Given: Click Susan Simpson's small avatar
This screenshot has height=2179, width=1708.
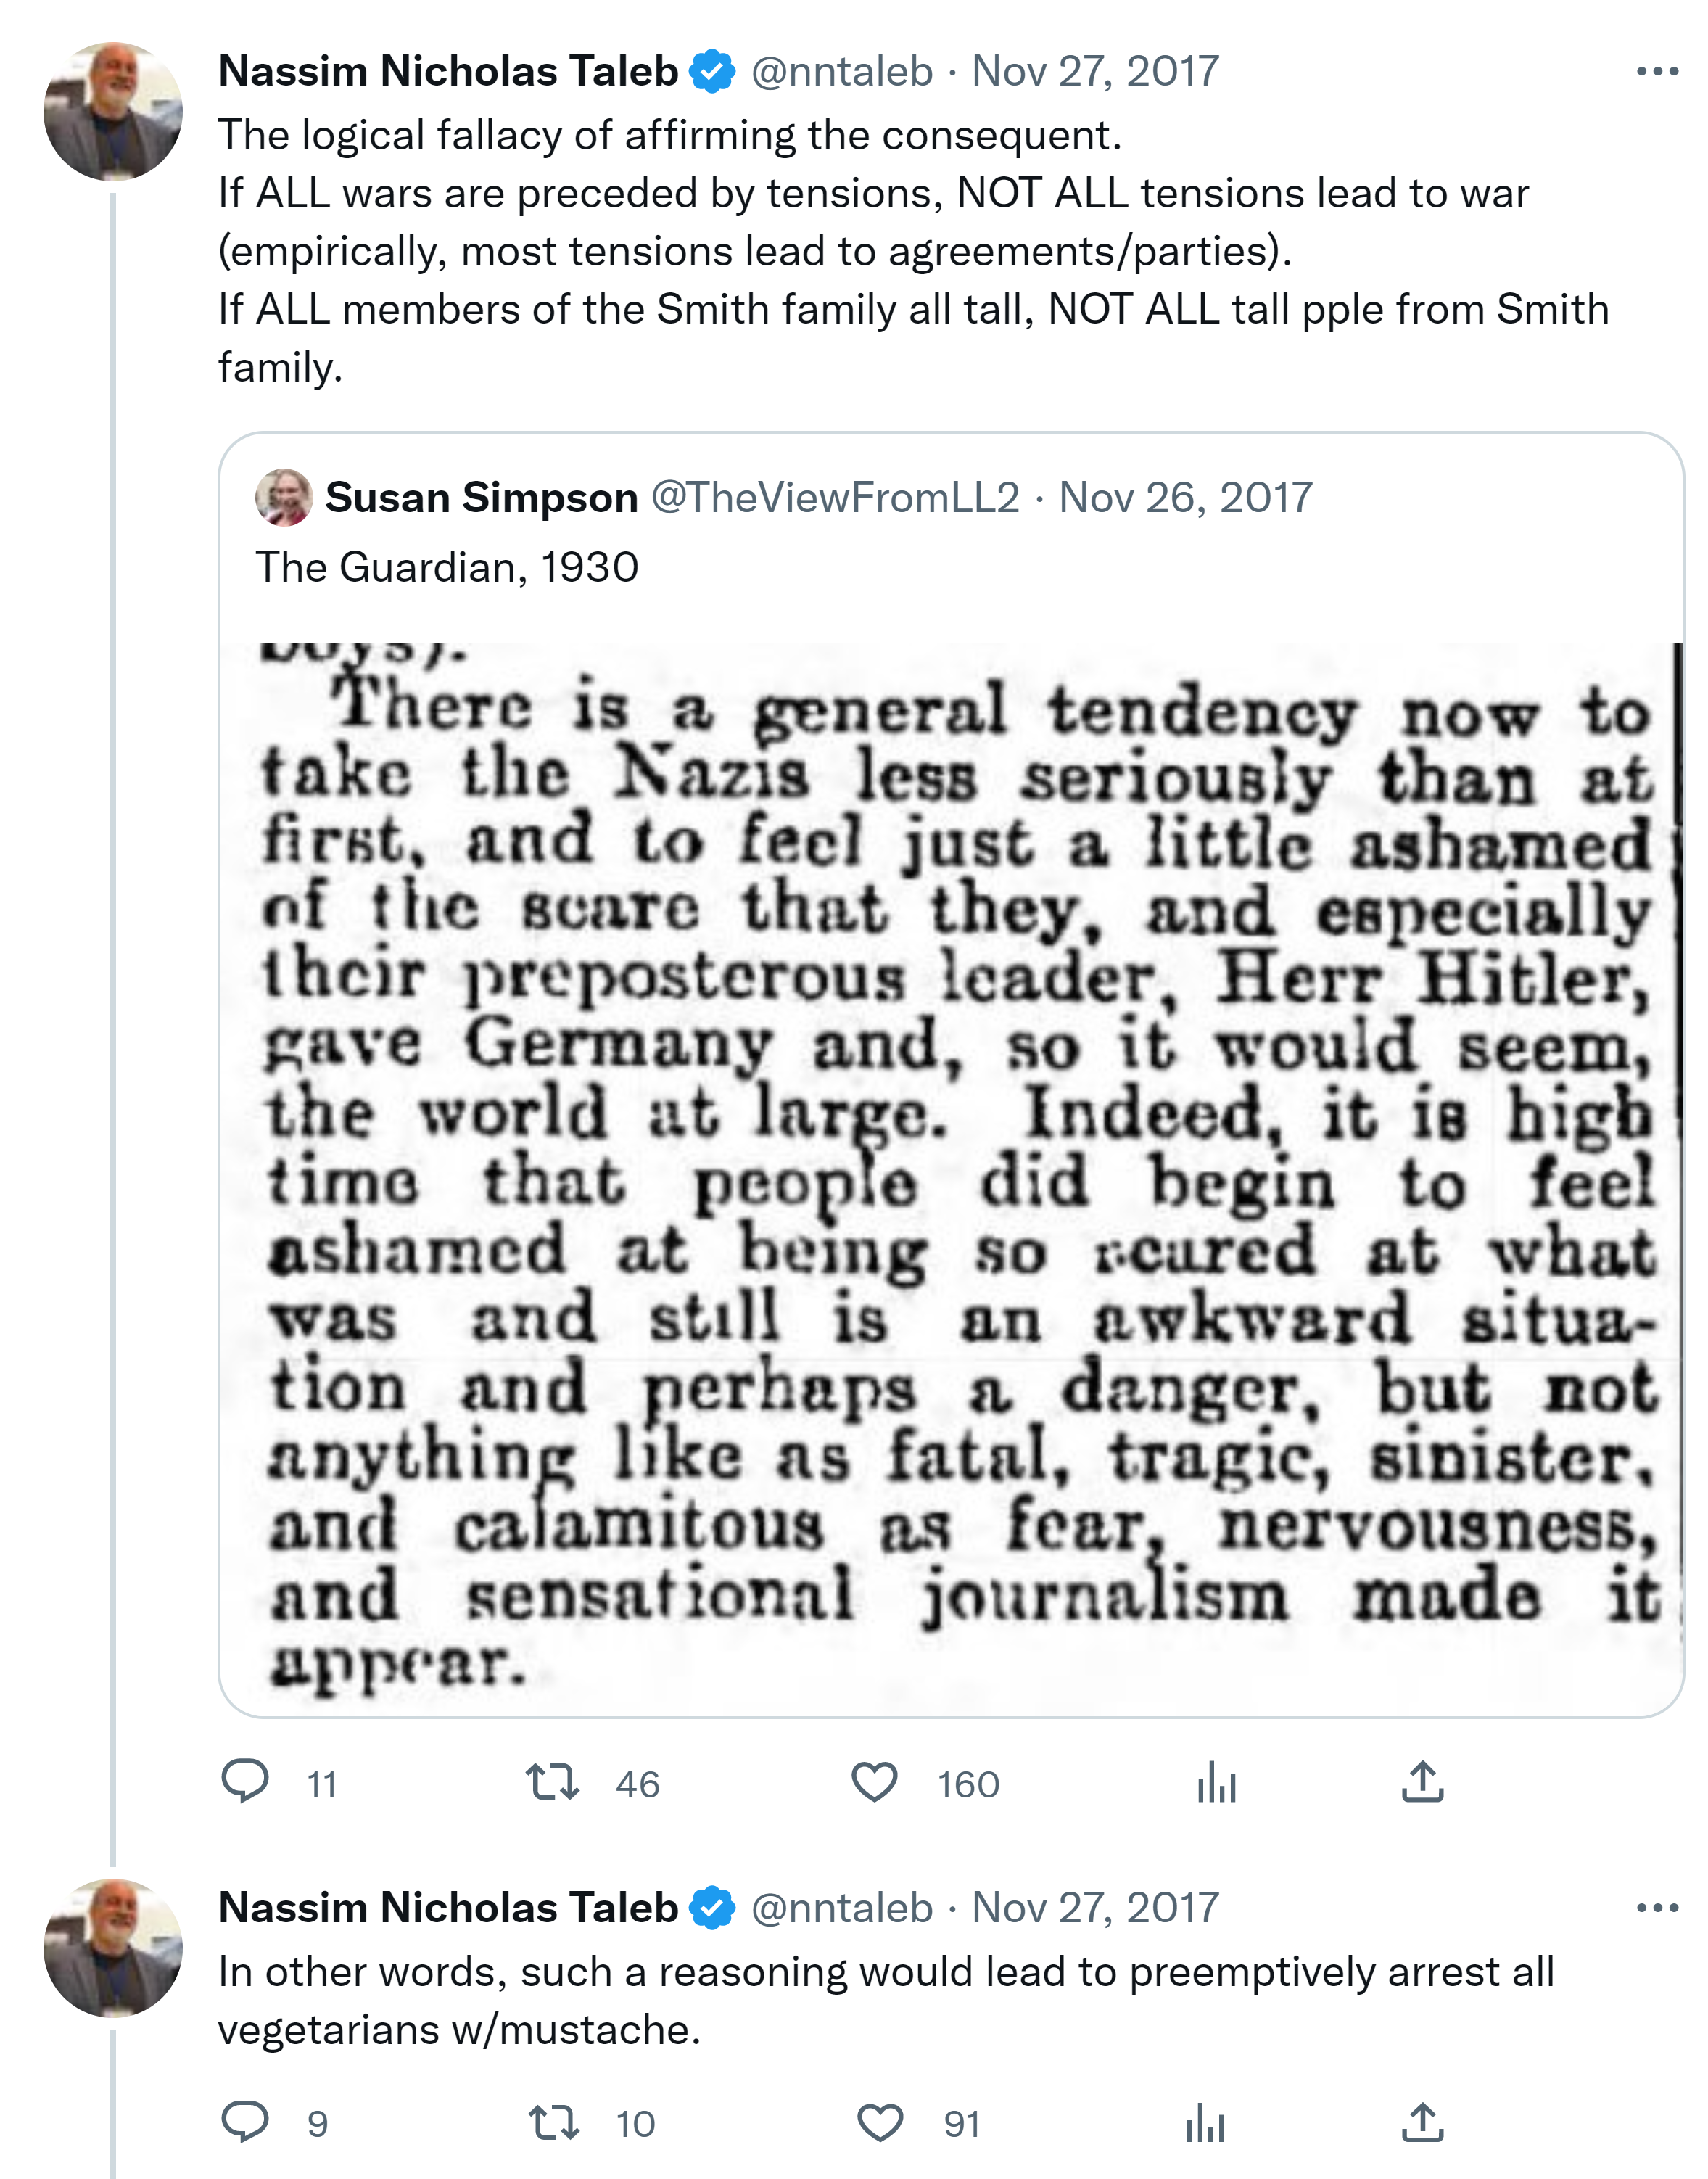Looking at the screenshot, I should [x=284, y=497].
